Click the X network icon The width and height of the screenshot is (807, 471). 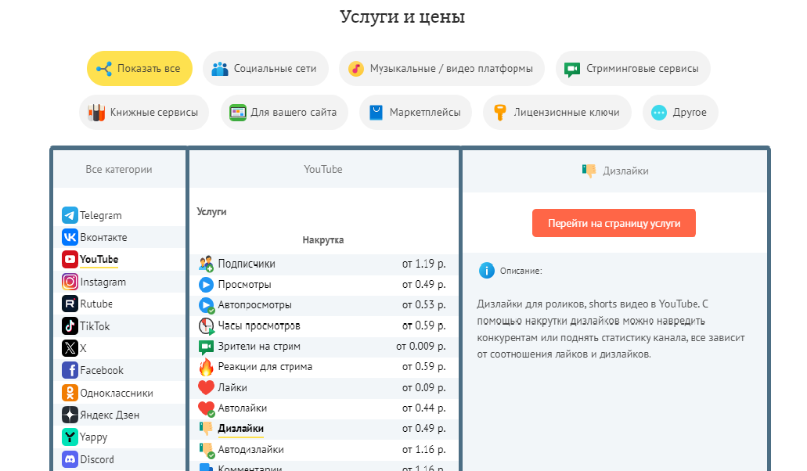coord(70,348)
